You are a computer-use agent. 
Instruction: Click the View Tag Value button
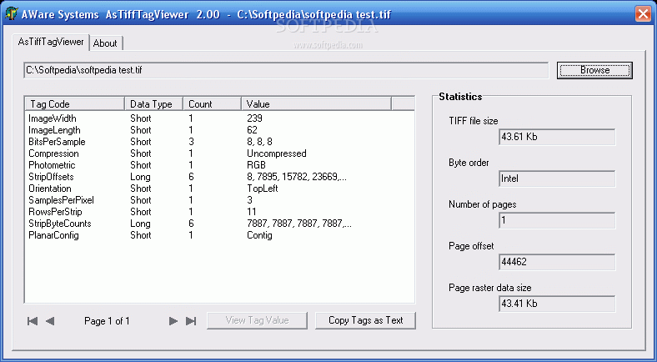(257, 320)
